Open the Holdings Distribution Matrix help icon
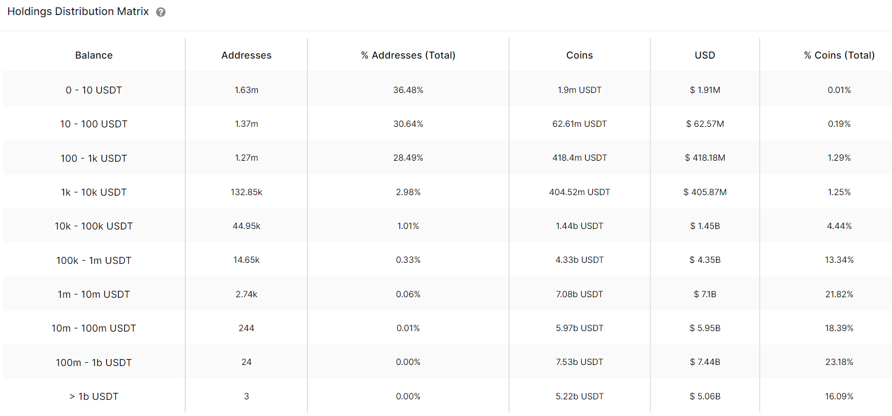 160,12
